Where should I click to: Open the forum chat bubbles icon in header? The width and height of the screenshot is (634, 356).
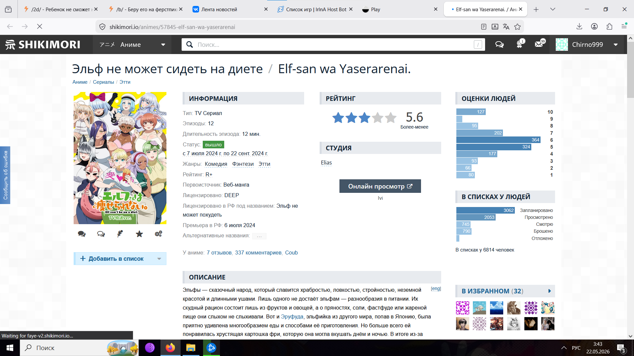(x=499, y=44)
